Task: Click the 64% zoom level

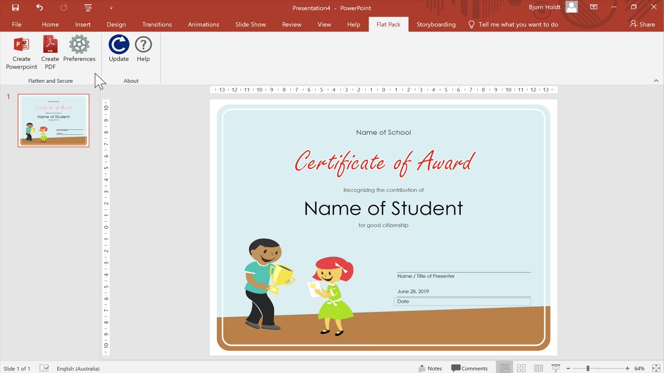Action: [639, 368]
